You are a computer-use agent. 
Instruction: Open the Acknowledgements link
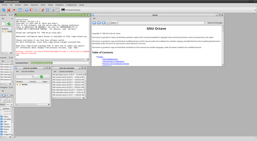pyautogui.click(x=110, y=59)
